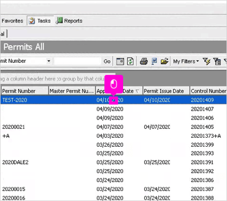The height and width of the screenshot is (201, 227).
Task: Select the TEST-2020 permit row
Action: pos(113,100)
